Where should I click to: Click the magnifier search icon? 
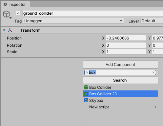87,72
